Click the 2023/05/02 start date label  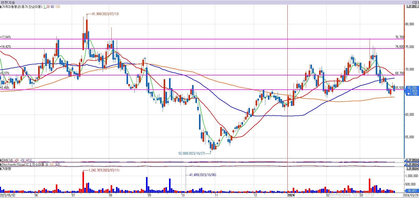pyautogui.click(x=8, y=195)
